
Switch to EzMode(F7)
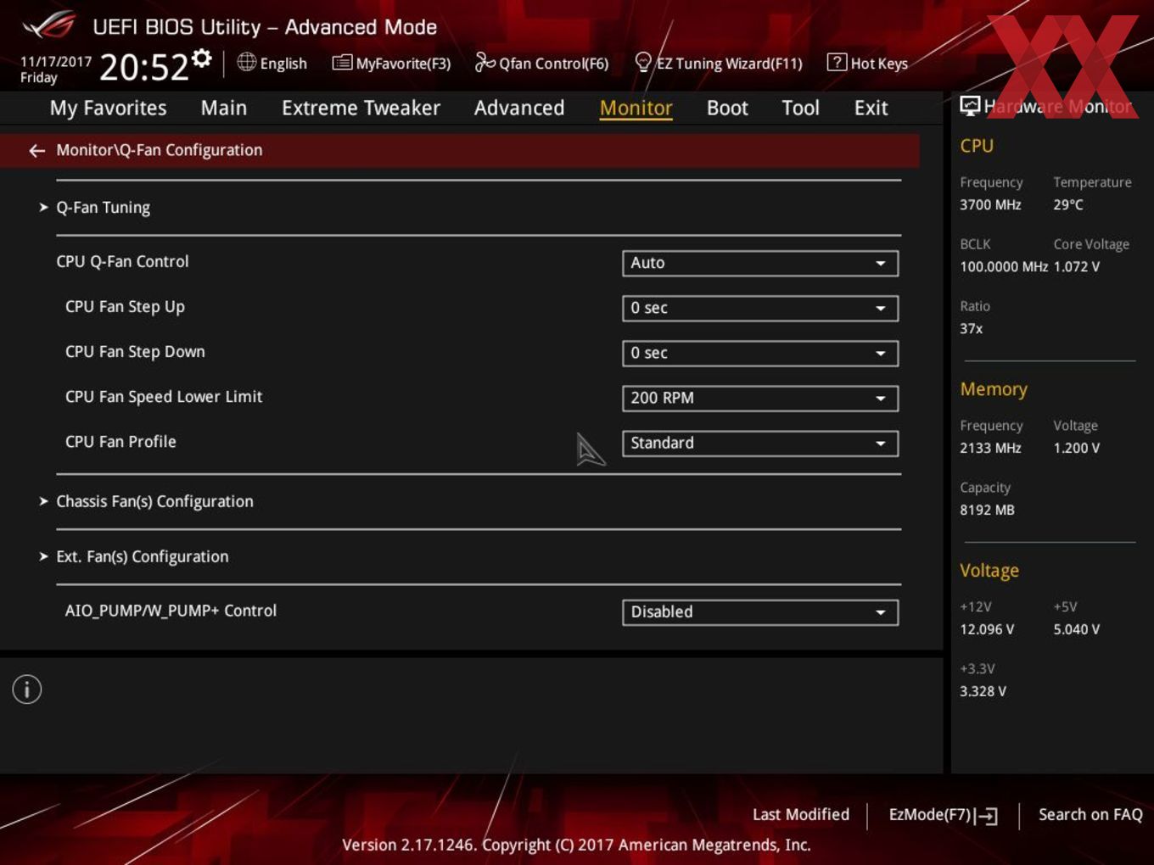click(x=943, y=815)
